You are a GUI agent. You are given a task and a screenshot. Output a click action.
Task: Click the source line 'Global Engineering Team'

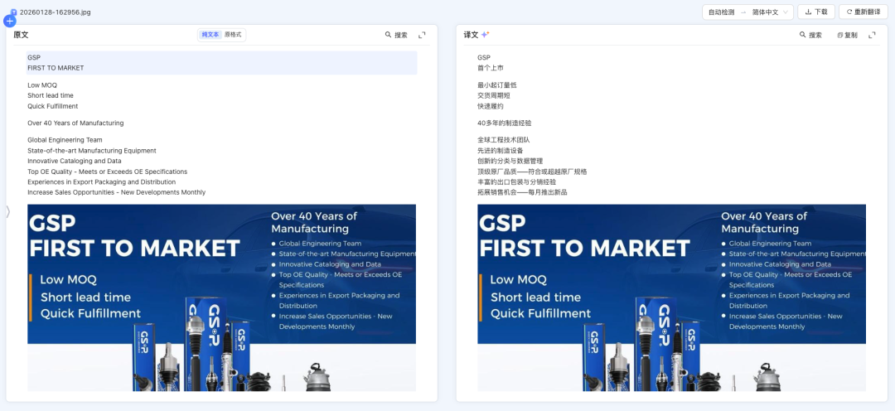(x=65, y=140)
